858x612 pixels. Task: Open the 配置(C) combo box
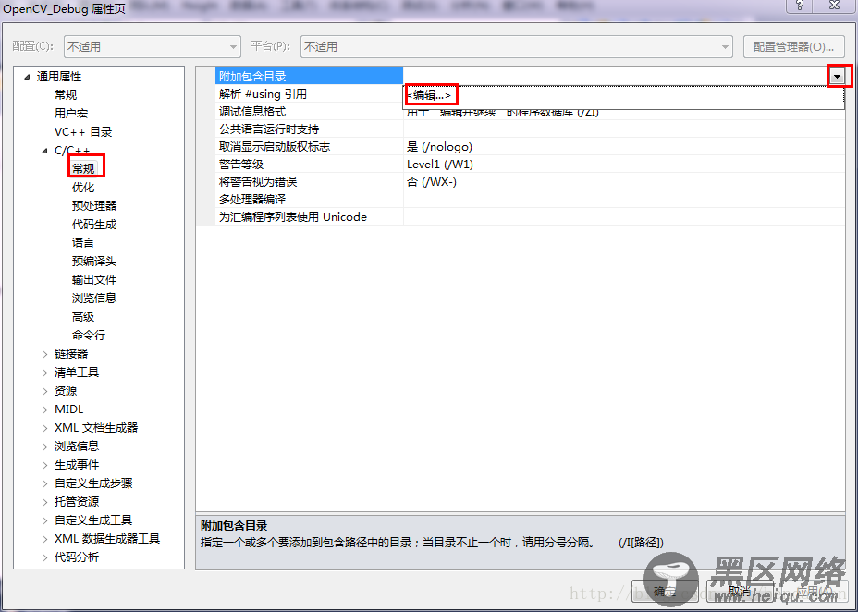pos(153,46)
